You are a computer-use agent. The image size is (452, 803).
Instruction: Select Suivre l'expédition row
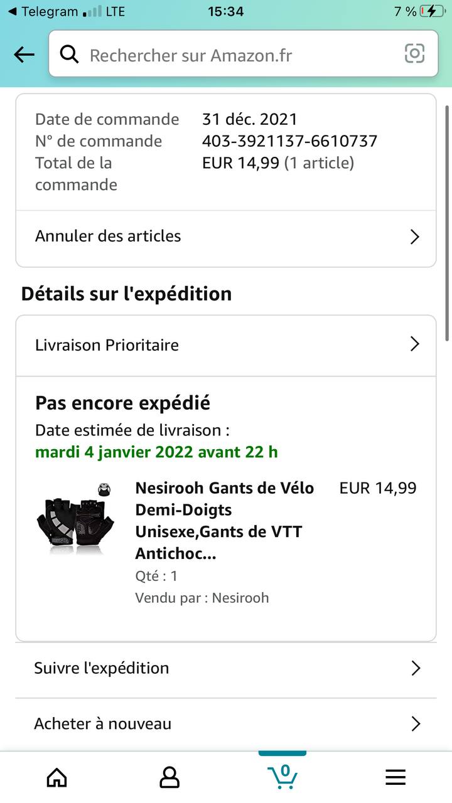[188, 668]
